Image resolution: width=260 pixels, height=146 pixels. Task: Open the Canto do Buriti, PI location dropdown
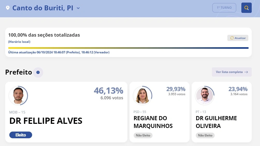click(43, 8)
